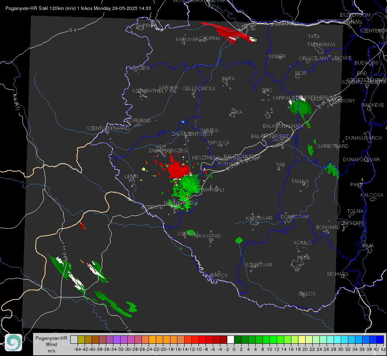Viewport: 387px width, 356px height.
Task: Click the MARCALI city label
Action: [x=213, y=190]
